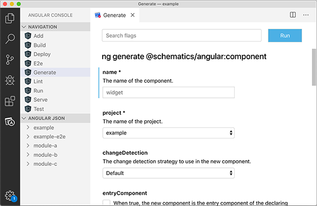Click the blue Run button

pyautogui.click(x=285, y=36)
